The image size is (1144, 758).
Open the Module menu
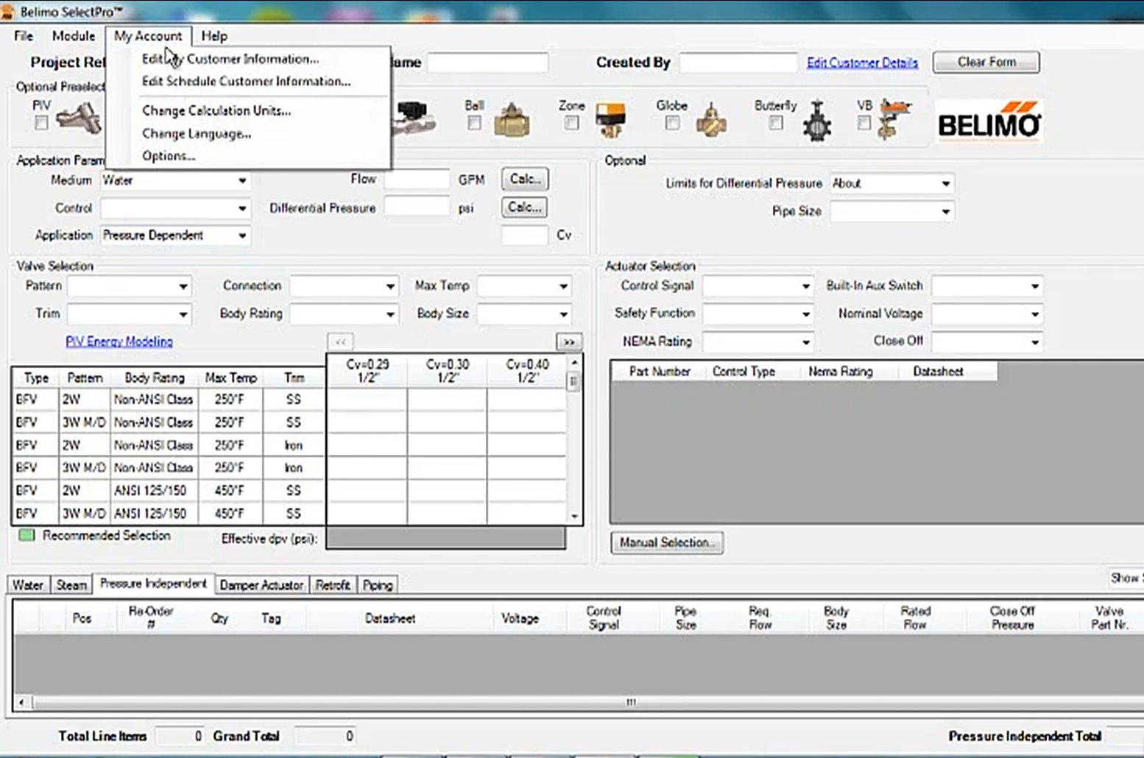74,36
